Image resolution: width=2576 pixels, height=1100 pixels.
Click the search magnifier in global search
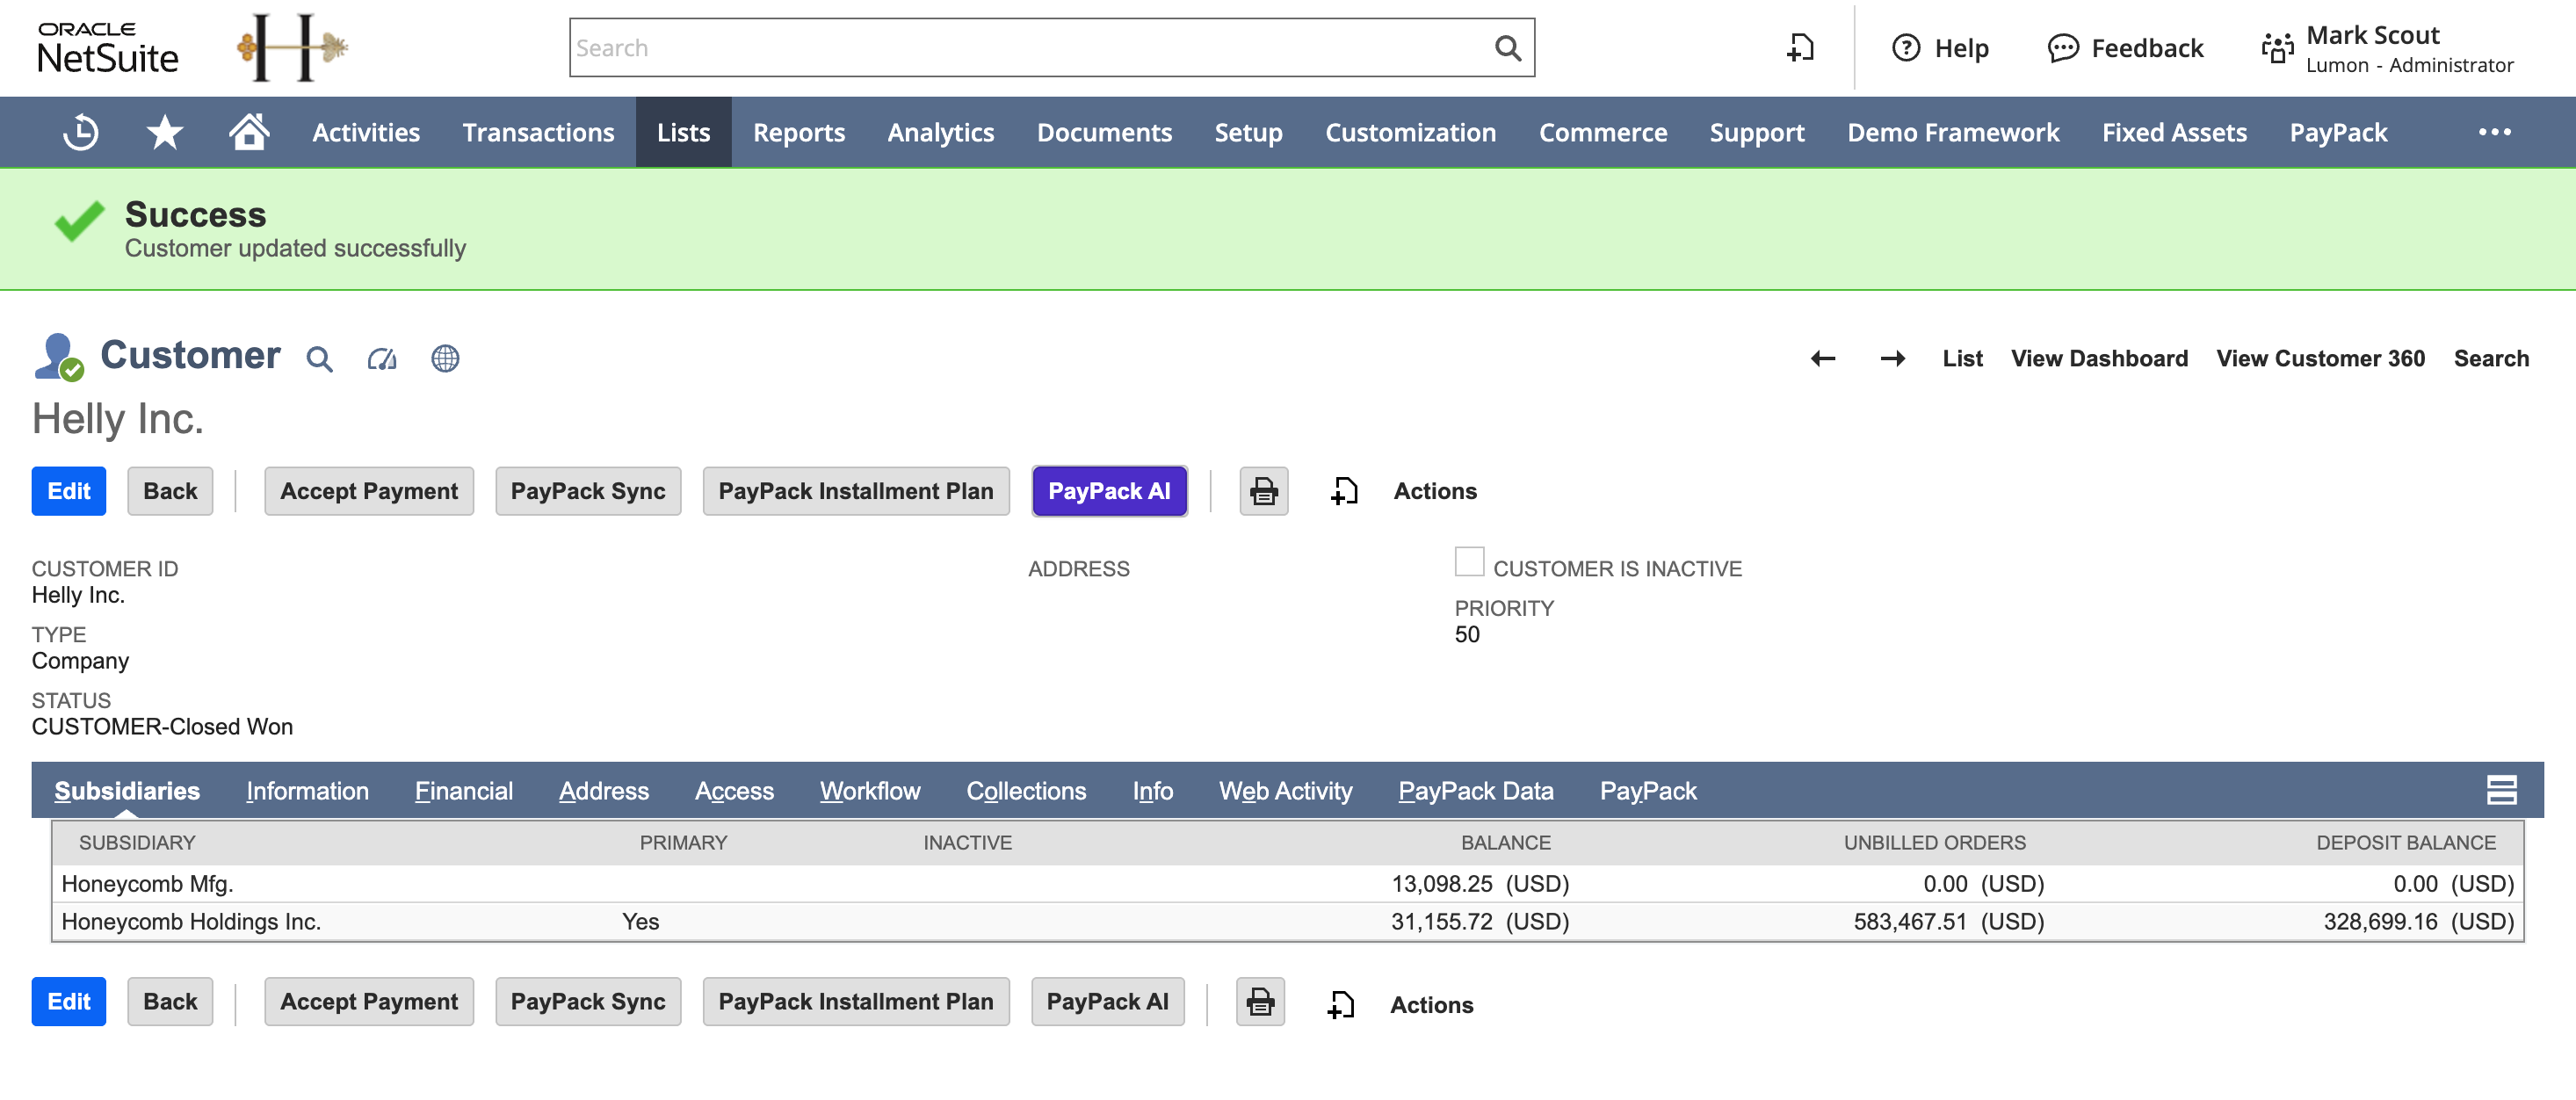(1507, 47)
